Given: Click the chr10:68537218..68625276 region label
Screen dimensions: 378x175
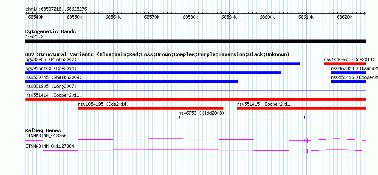Looking at the screenshot, I should [x=56, y=9].
